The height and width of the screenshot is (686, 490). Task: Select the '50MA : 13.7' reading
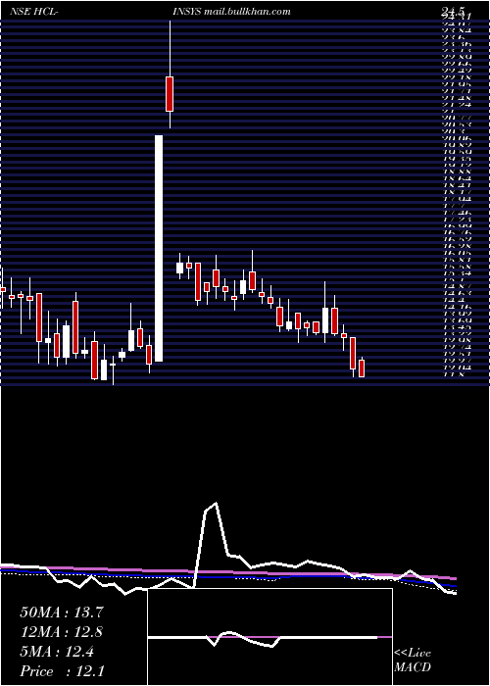click(62, 612)
